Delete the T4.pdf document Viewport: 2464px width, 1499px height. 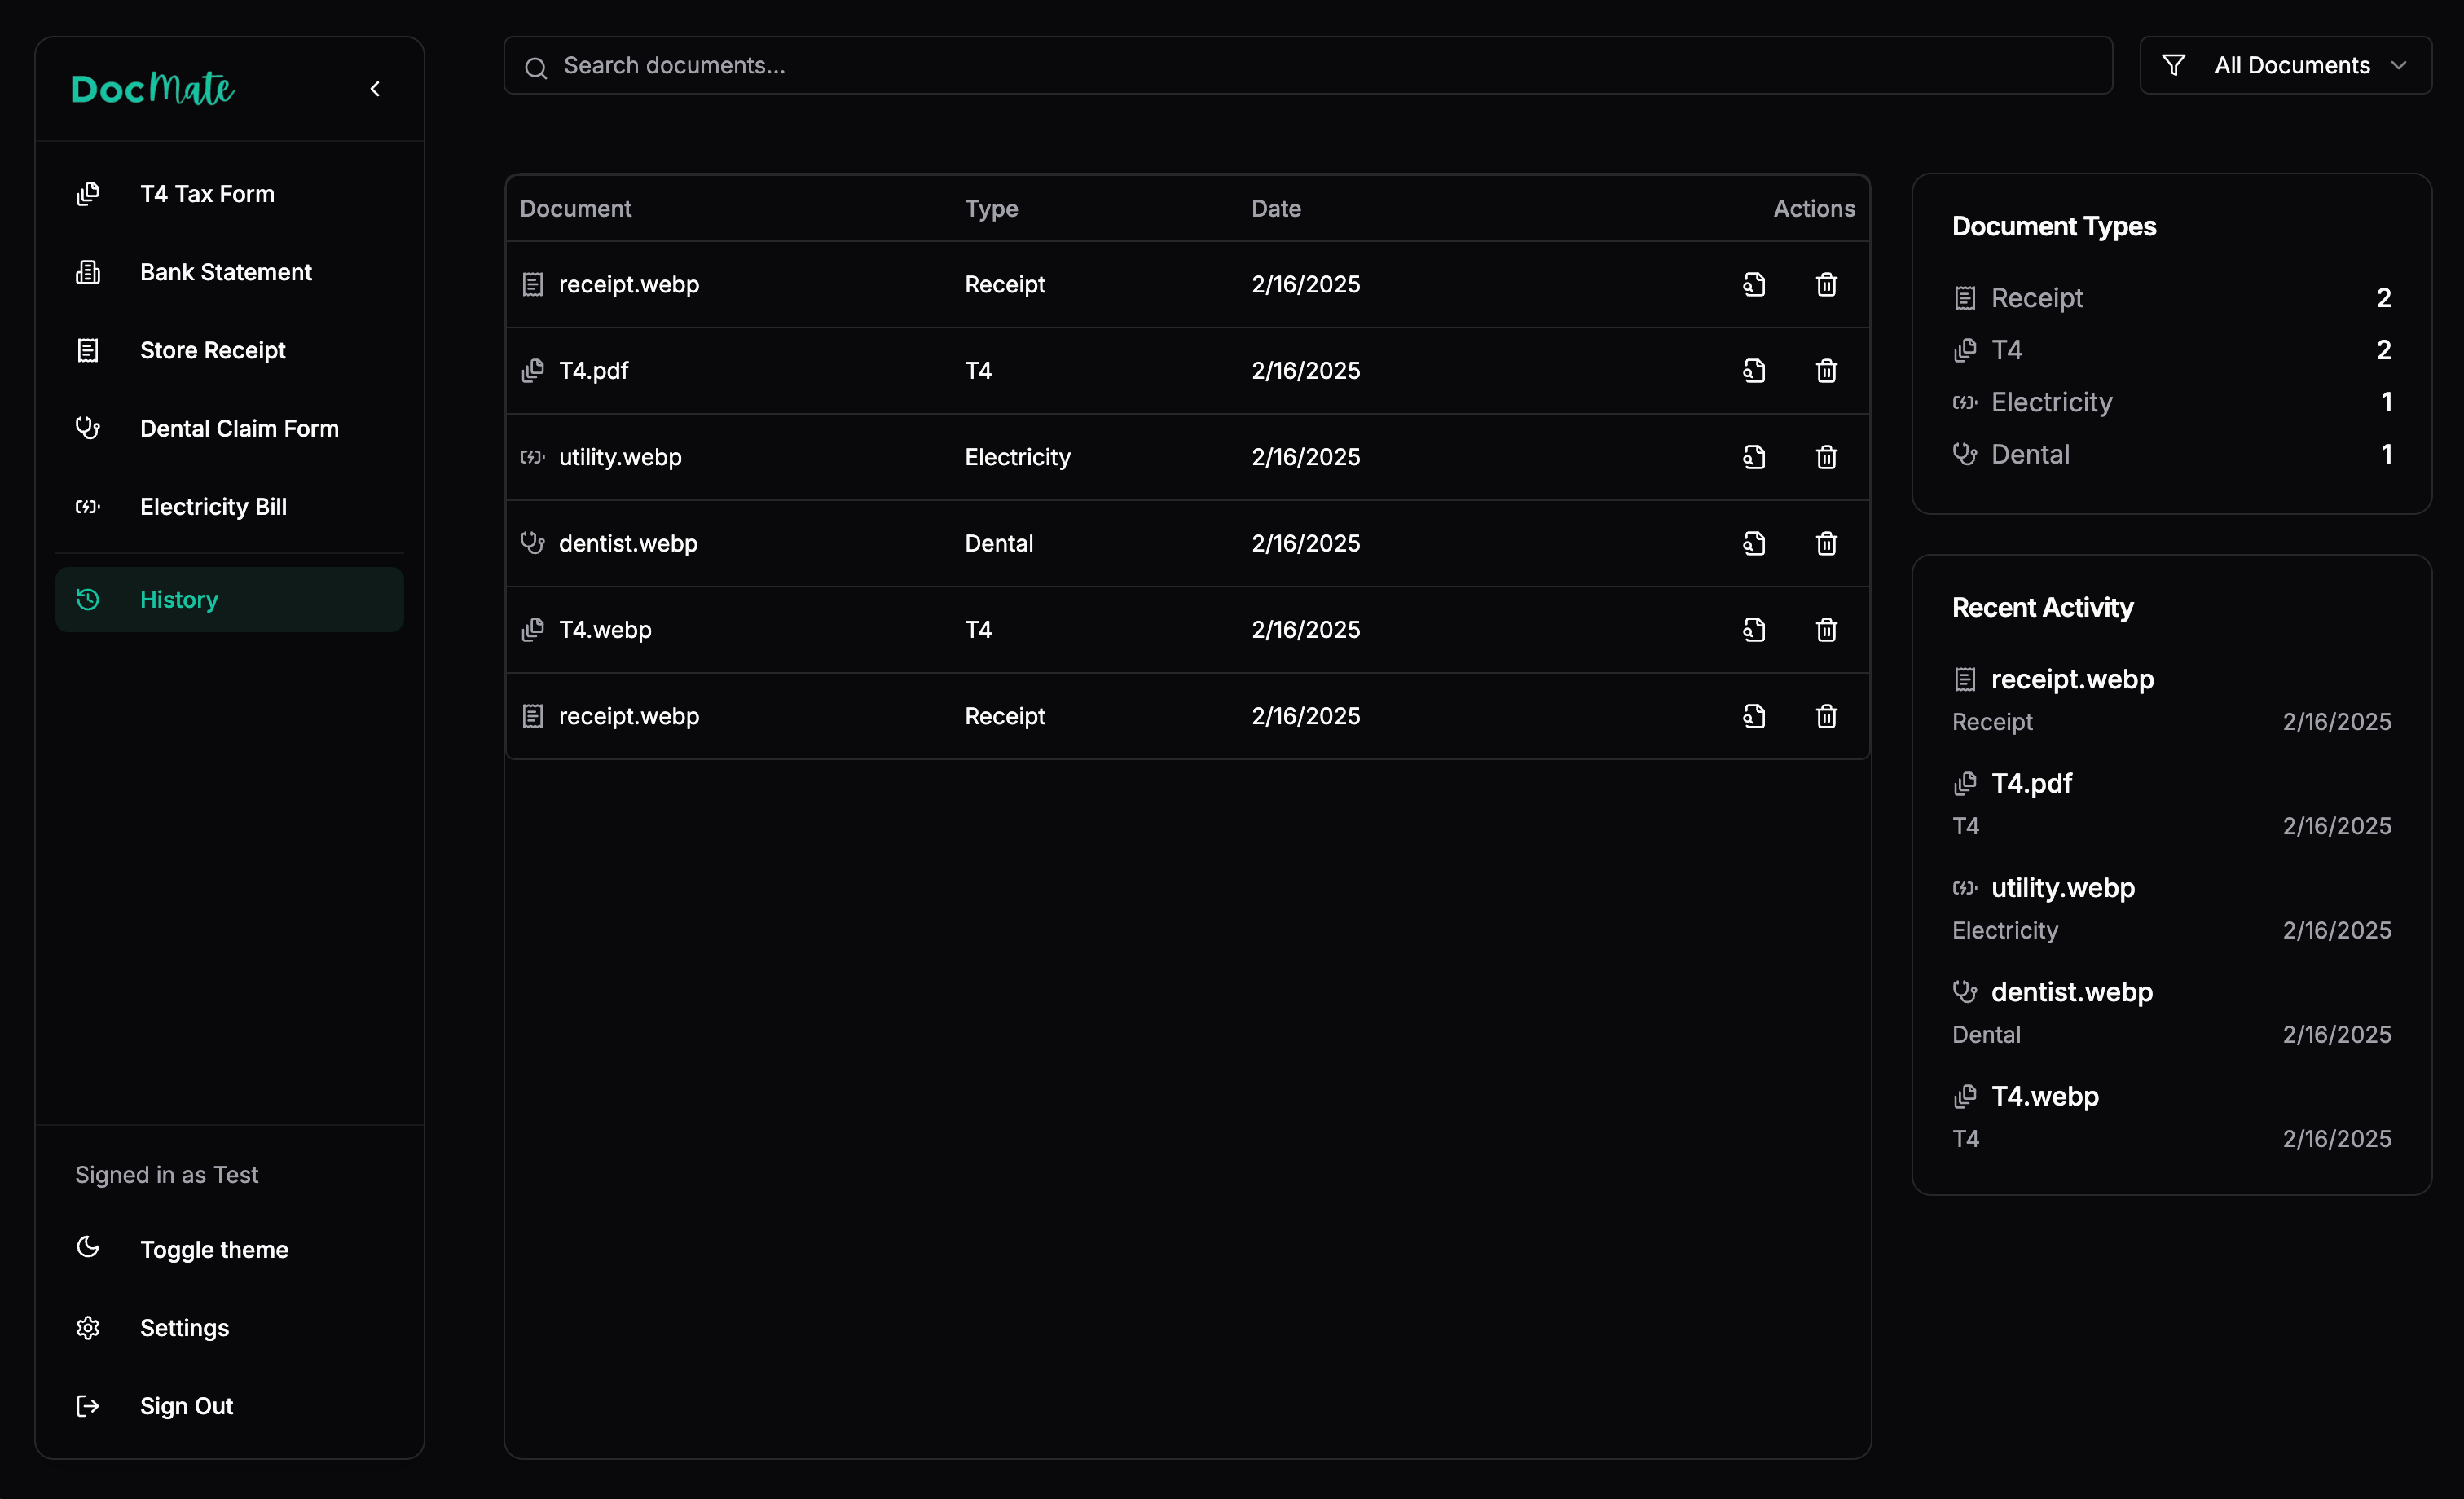coord(1826,371)
